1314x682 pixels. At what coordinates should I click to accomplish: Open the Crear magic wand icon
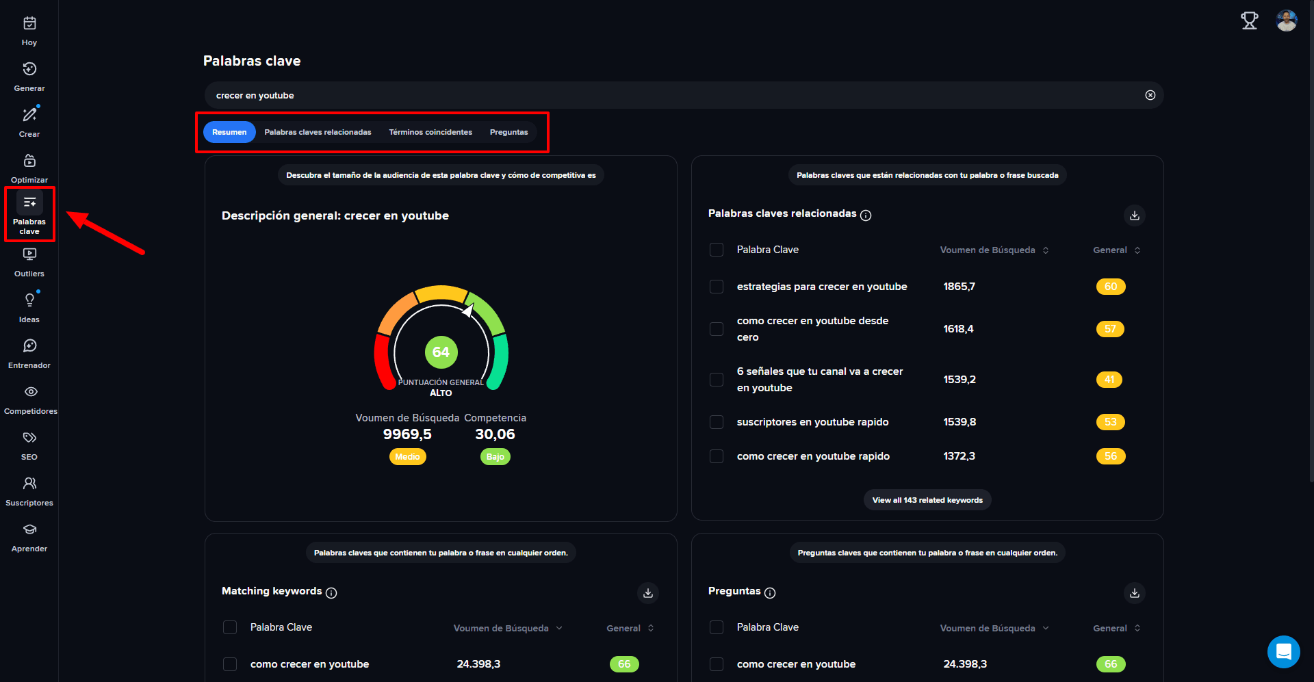click(29, 115)
